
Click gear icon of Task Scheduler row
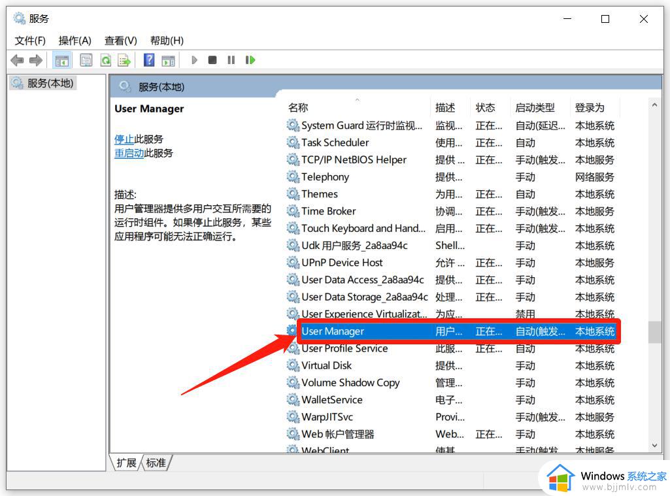(x=293, y=142)
